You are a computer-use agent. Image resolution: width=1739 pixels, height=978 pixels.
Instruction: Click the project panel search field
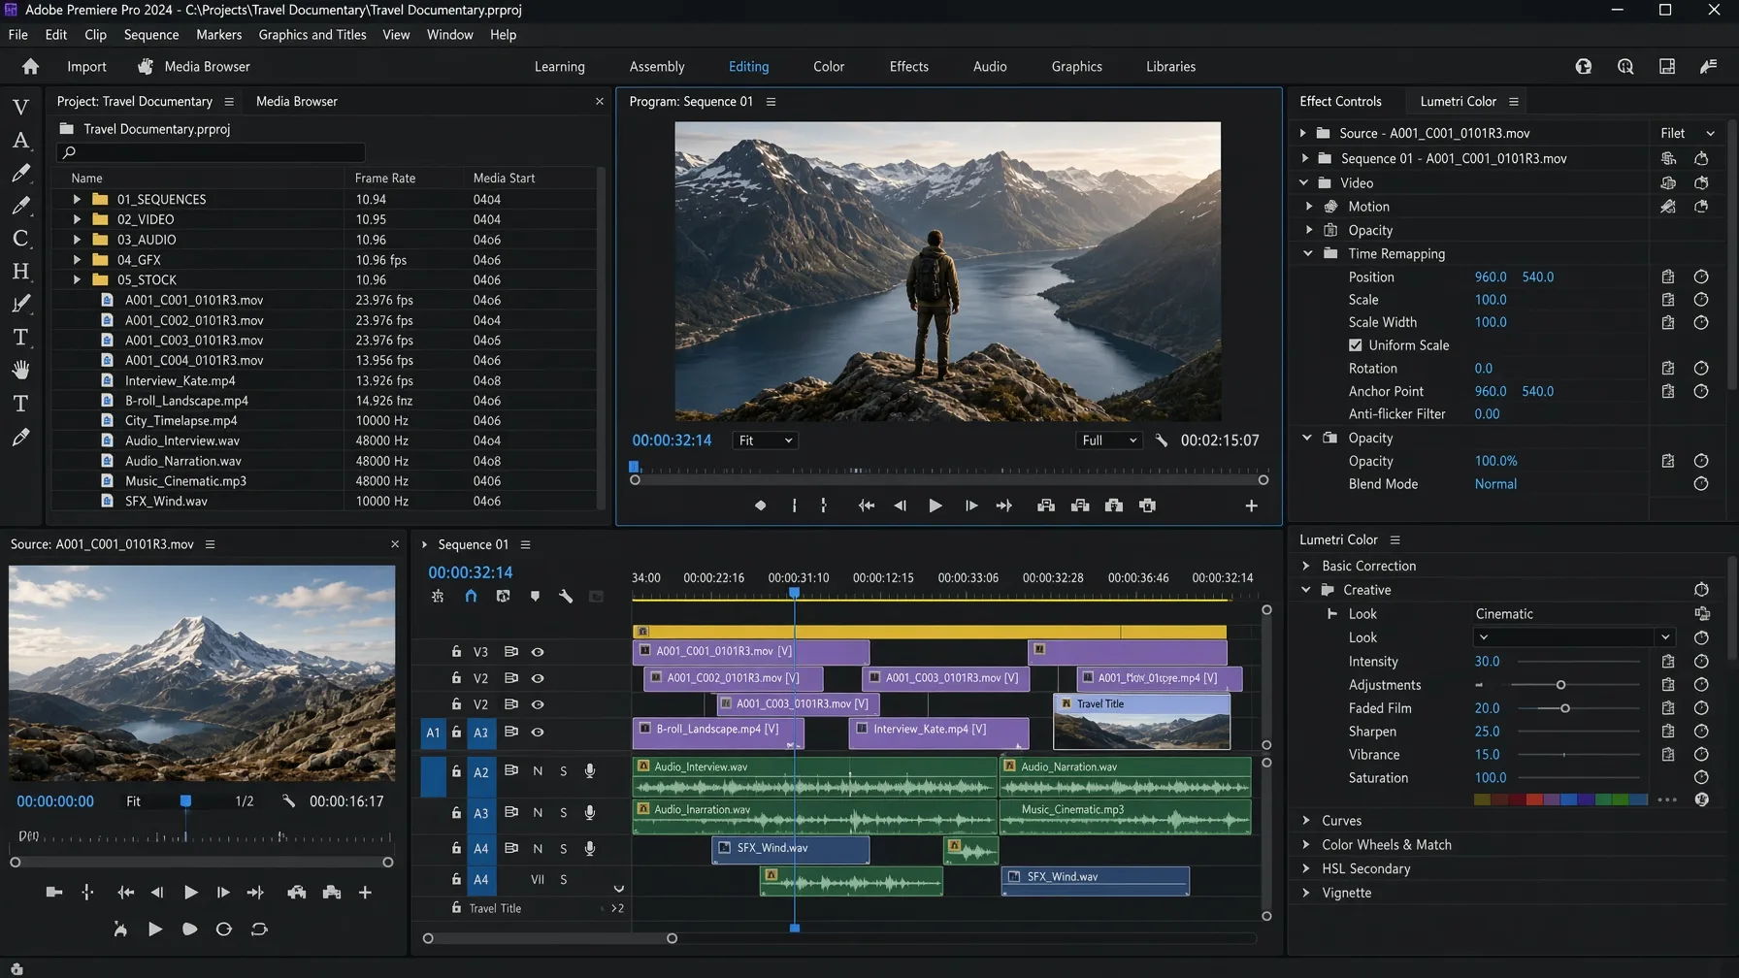pos(212,152)
